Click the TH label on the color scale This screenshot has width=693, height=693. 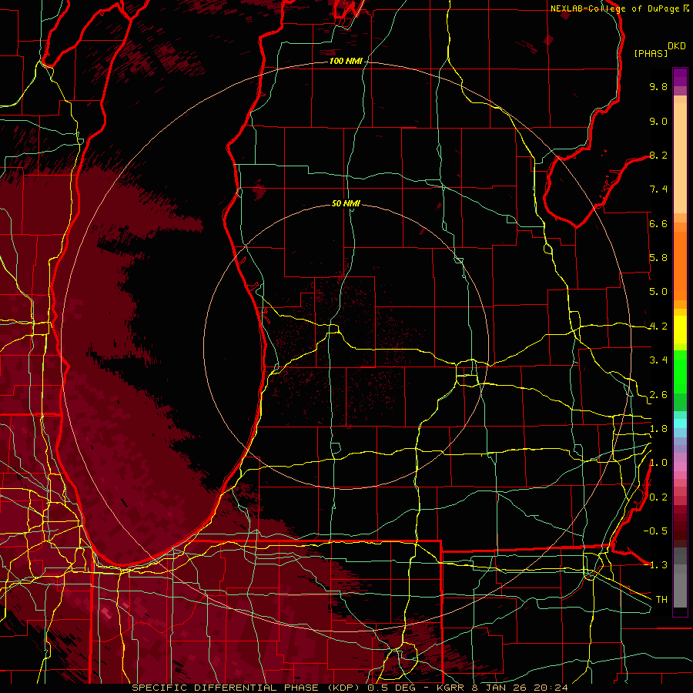coord(661,600)
